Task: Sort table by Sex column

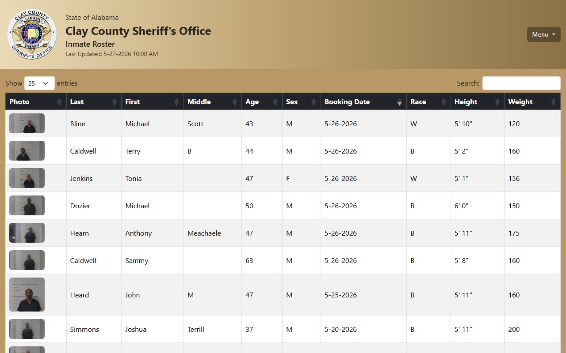Action: click(302, 101)
